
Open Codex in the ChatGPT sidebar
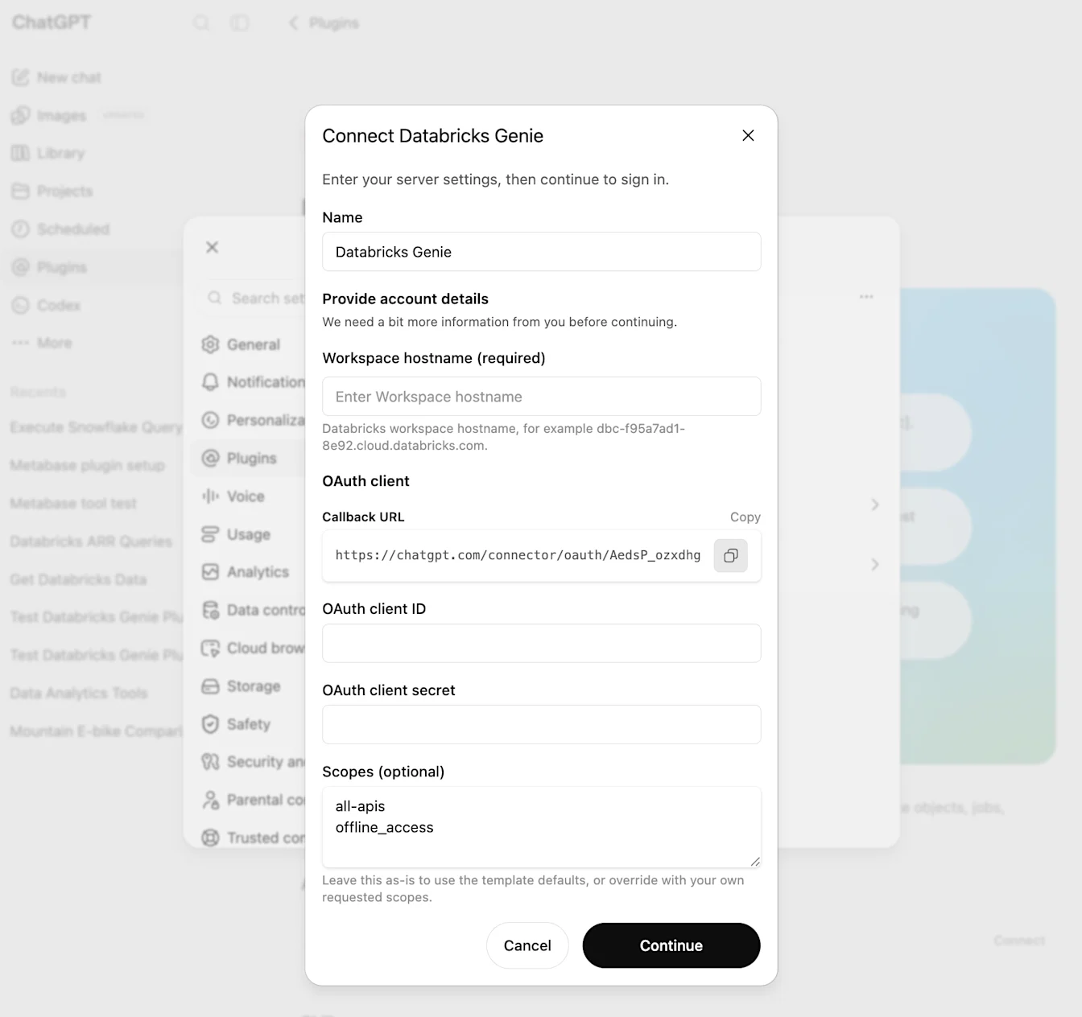[47, 305]
